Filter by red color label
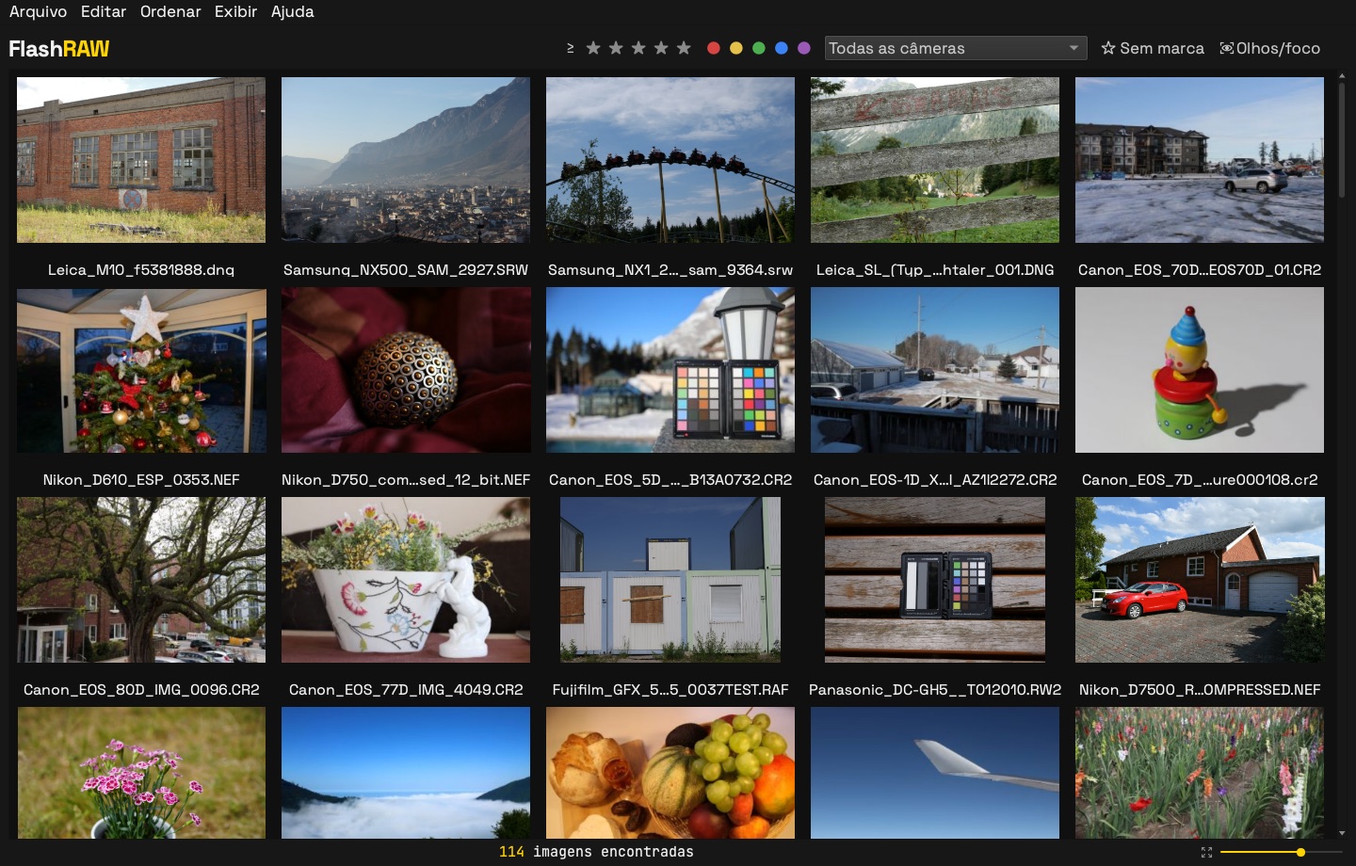Image resolution: width=1356 pixels, height=866 pixels. tap(714, 48)
